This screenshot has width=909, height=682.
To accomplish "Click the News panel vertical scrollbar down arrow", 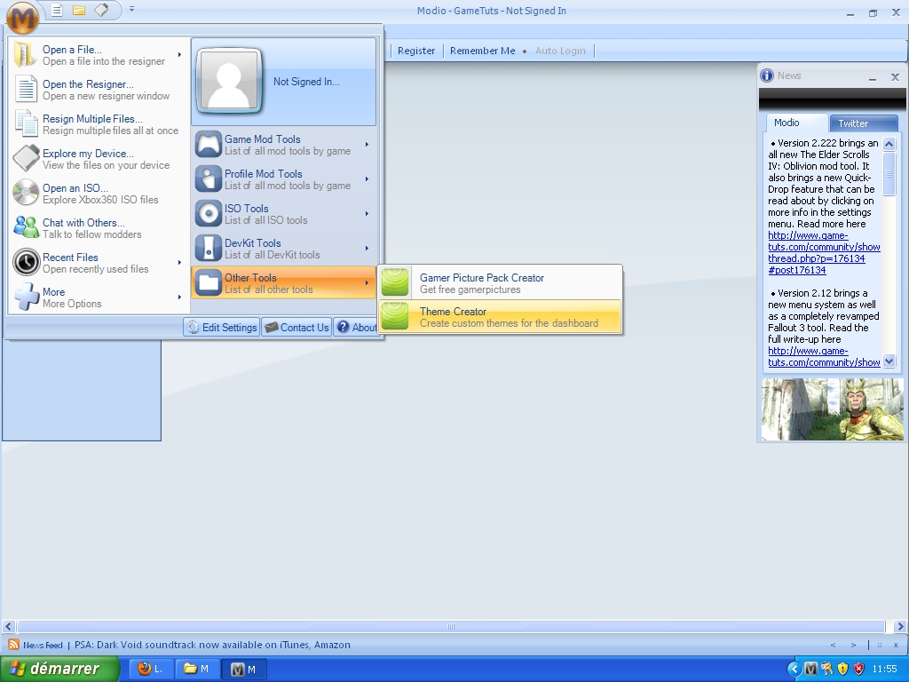I will 889,361.
